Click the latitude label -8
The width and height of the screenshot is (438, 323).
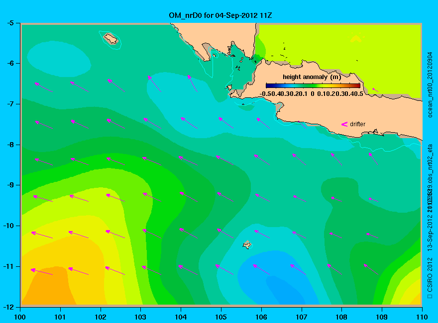point(10,145)
